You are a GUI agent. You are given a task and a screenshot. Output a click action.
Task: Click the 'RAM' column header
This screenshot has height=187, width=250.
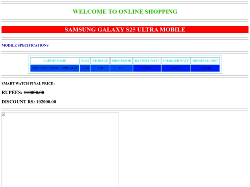coord(85,60)
